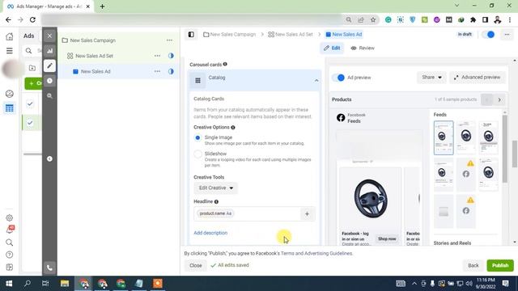
Task: Collapse panel using left arrow circle icon
Action: point(49,158)
